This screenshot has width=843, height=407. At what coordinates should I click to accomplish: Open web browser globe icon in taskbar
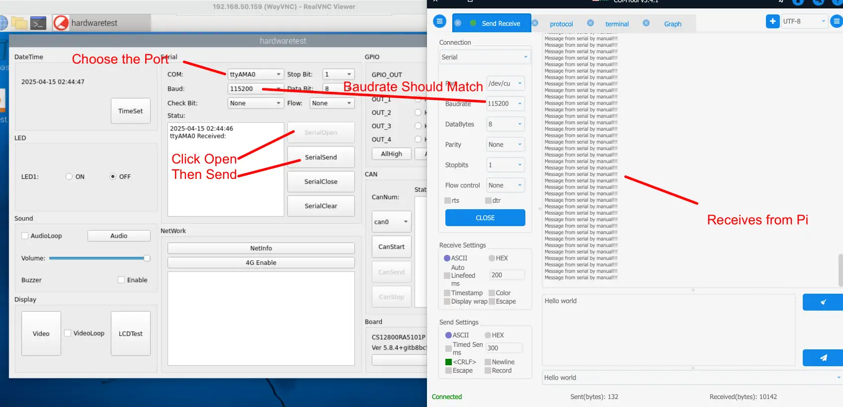[3, 23]
